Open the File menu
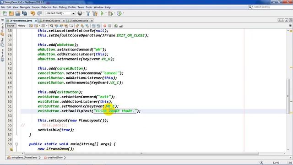Viewport: 293px width, 165px height. (3, 7)
